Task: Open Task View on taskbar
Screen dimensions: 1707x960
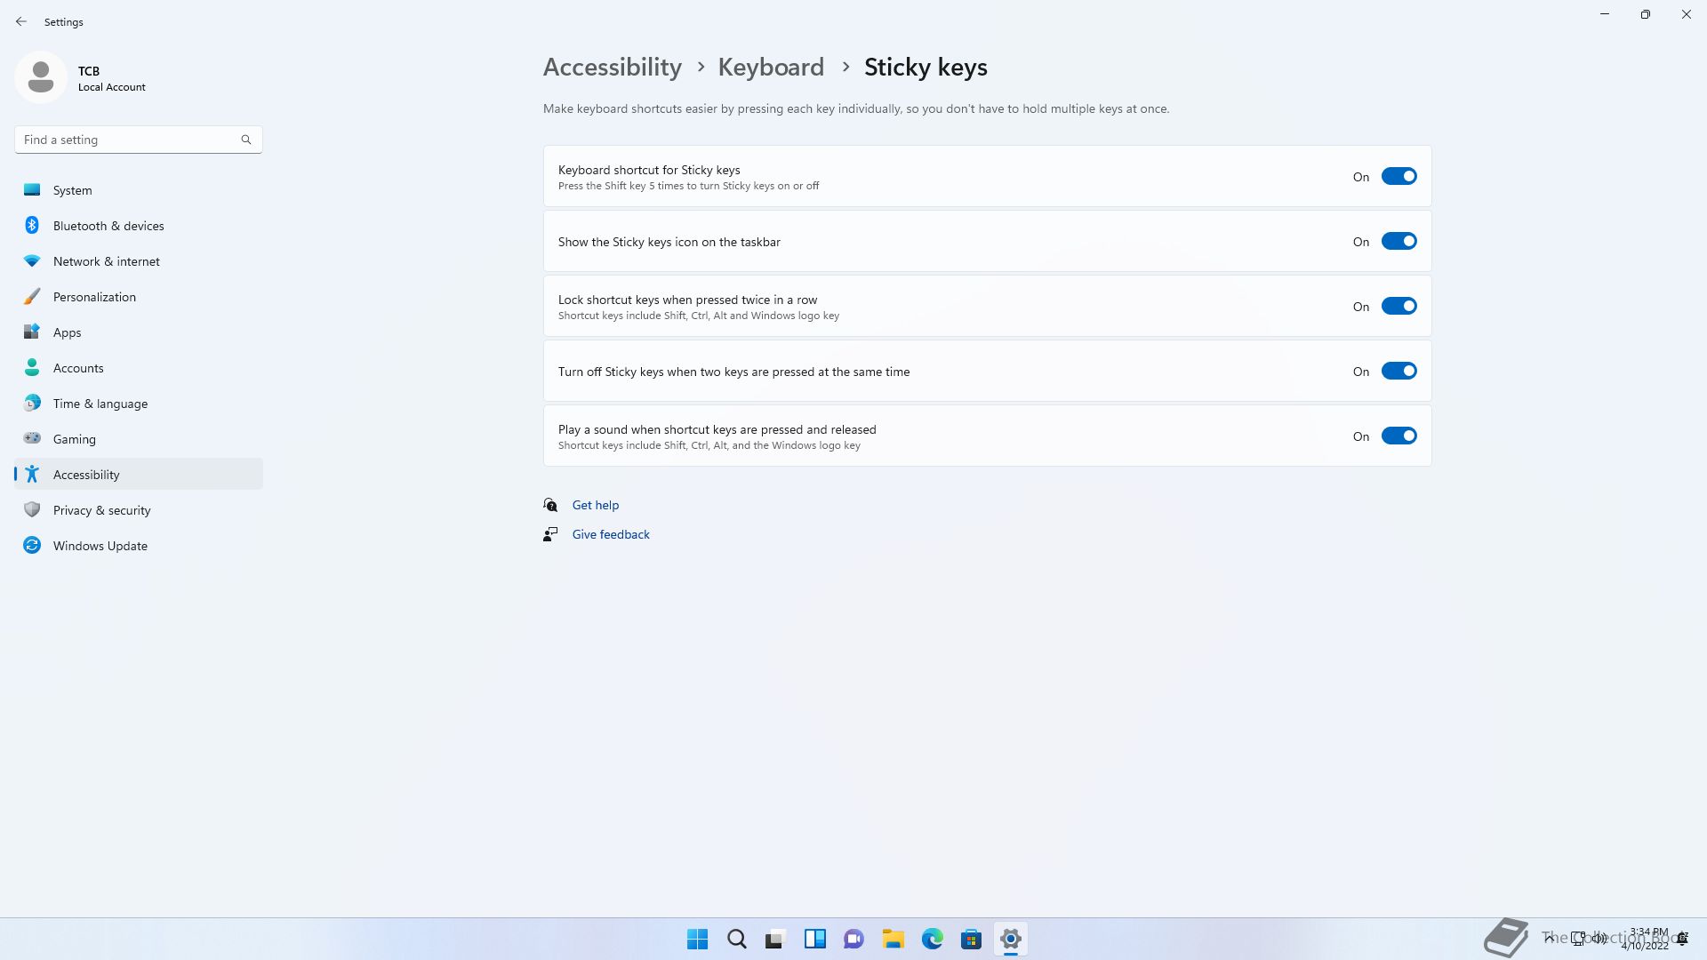Action: tap(776, 939)
